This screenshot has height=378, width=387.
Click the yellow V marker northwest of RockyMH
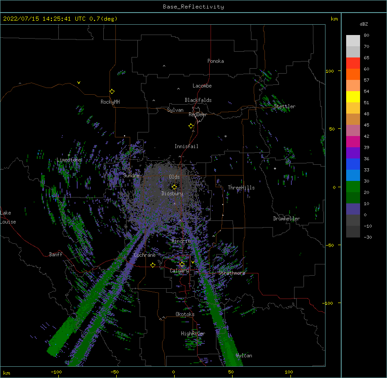79,83
